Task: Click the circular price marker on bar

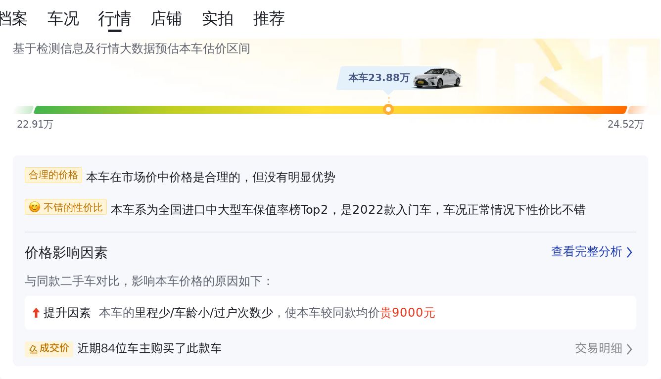Action: point(388,109)
